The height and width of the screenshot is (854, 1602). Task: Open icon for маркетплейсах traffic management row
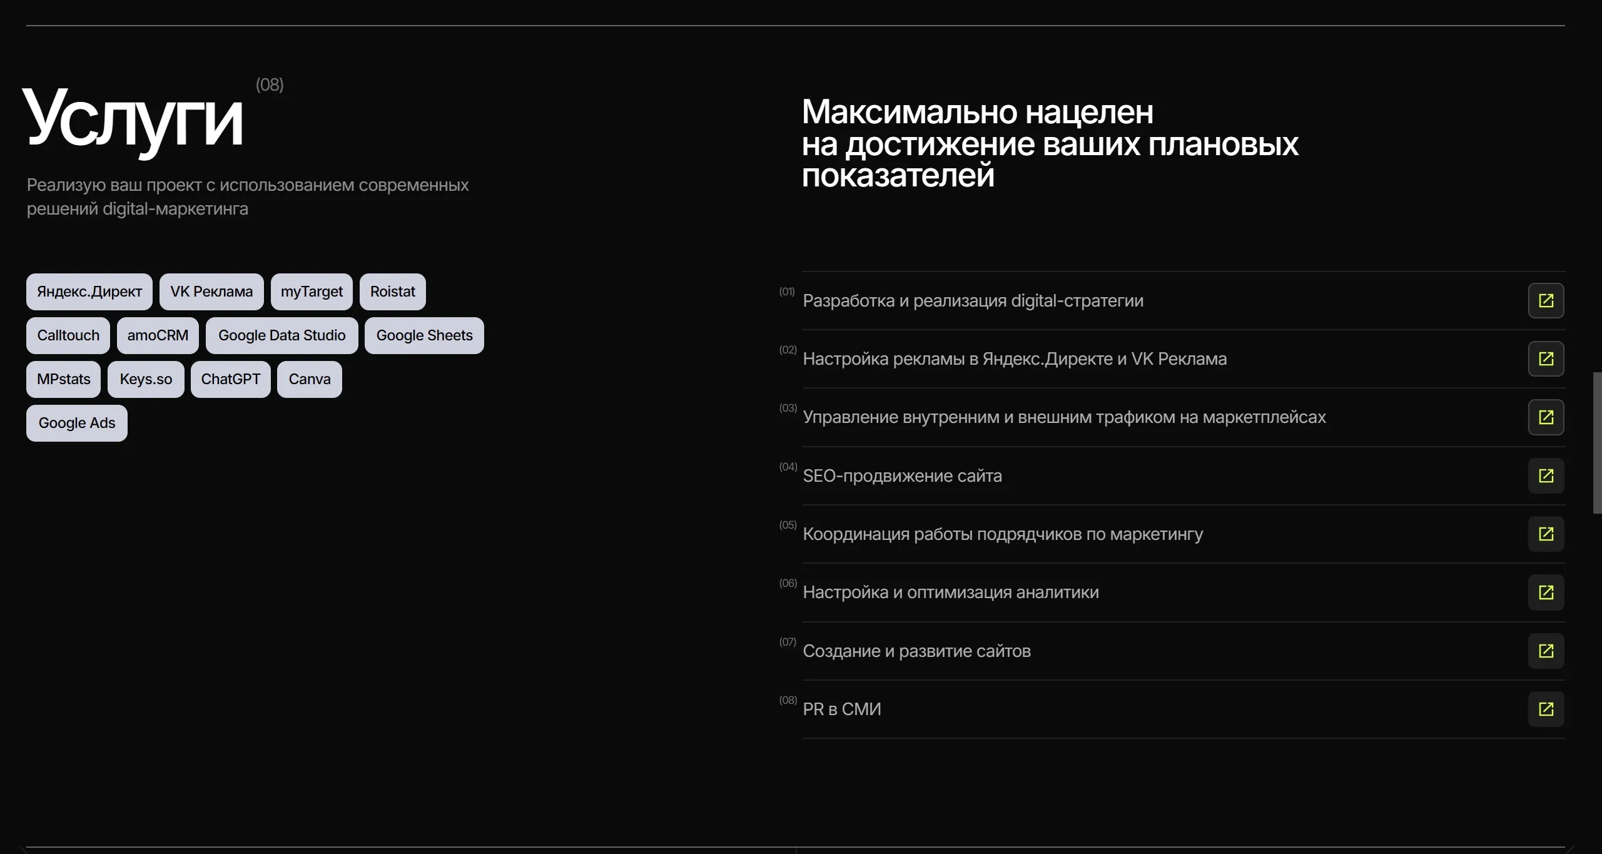coord(1546,417)
